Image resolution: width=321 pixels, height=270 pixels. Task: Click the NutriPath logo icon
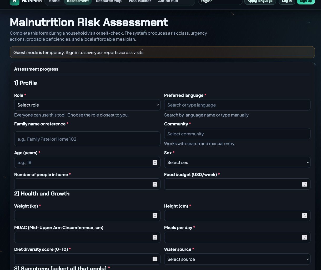coord(14,2)
